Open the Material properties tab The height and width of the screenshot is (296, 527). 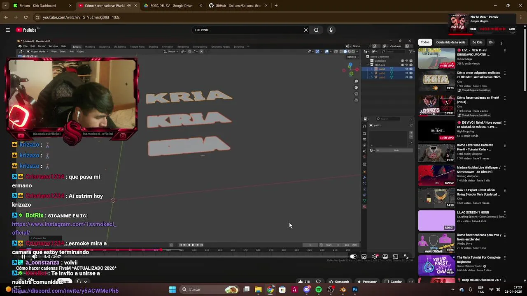click(x=364, y=207)
